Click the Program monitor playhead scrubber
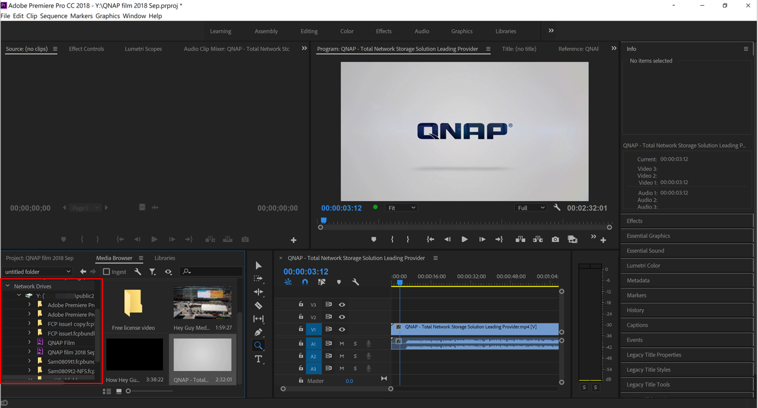 point(323,221)
